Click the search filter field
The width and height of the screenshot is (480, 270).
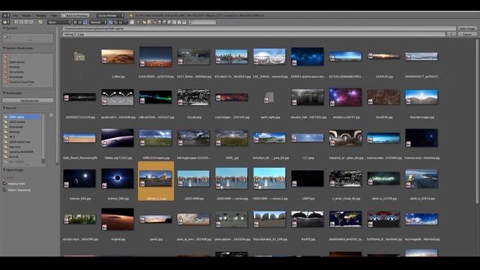point(202,22)
